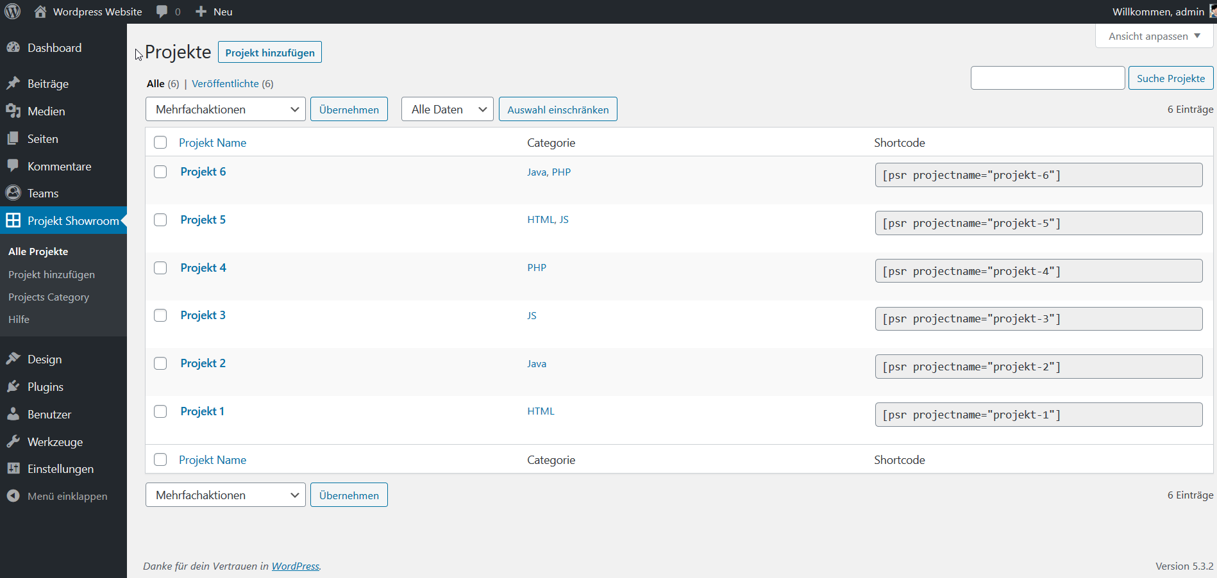Viewport: 1217px width, 578px height.
Task: Click the home icon beside Wordpress Website
Action: tap(40, 12)
